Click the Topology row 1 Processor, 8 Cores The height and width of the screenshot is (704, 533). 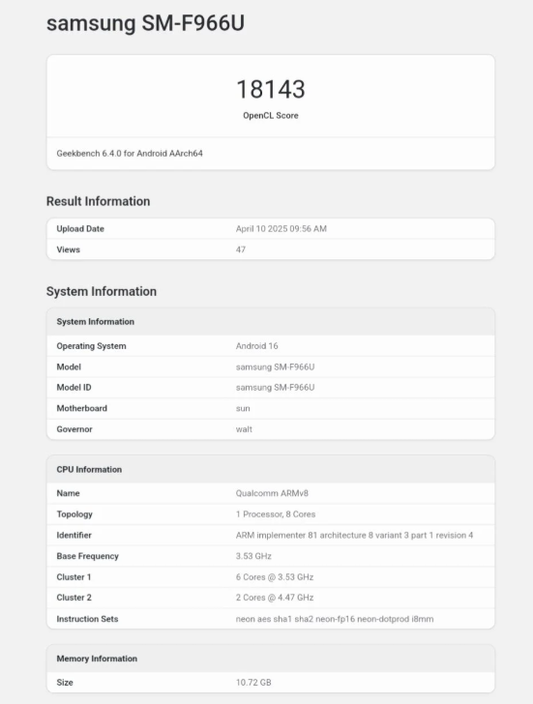click(x=271, y=514)
